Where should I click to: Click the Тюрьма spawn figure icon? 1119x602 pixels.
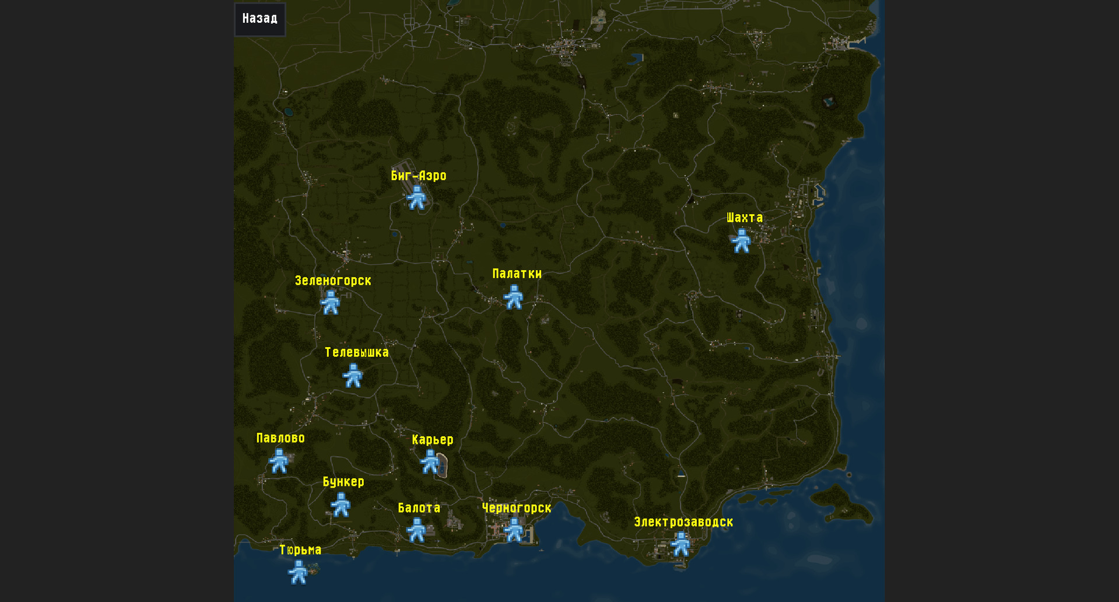coord(298,572)
